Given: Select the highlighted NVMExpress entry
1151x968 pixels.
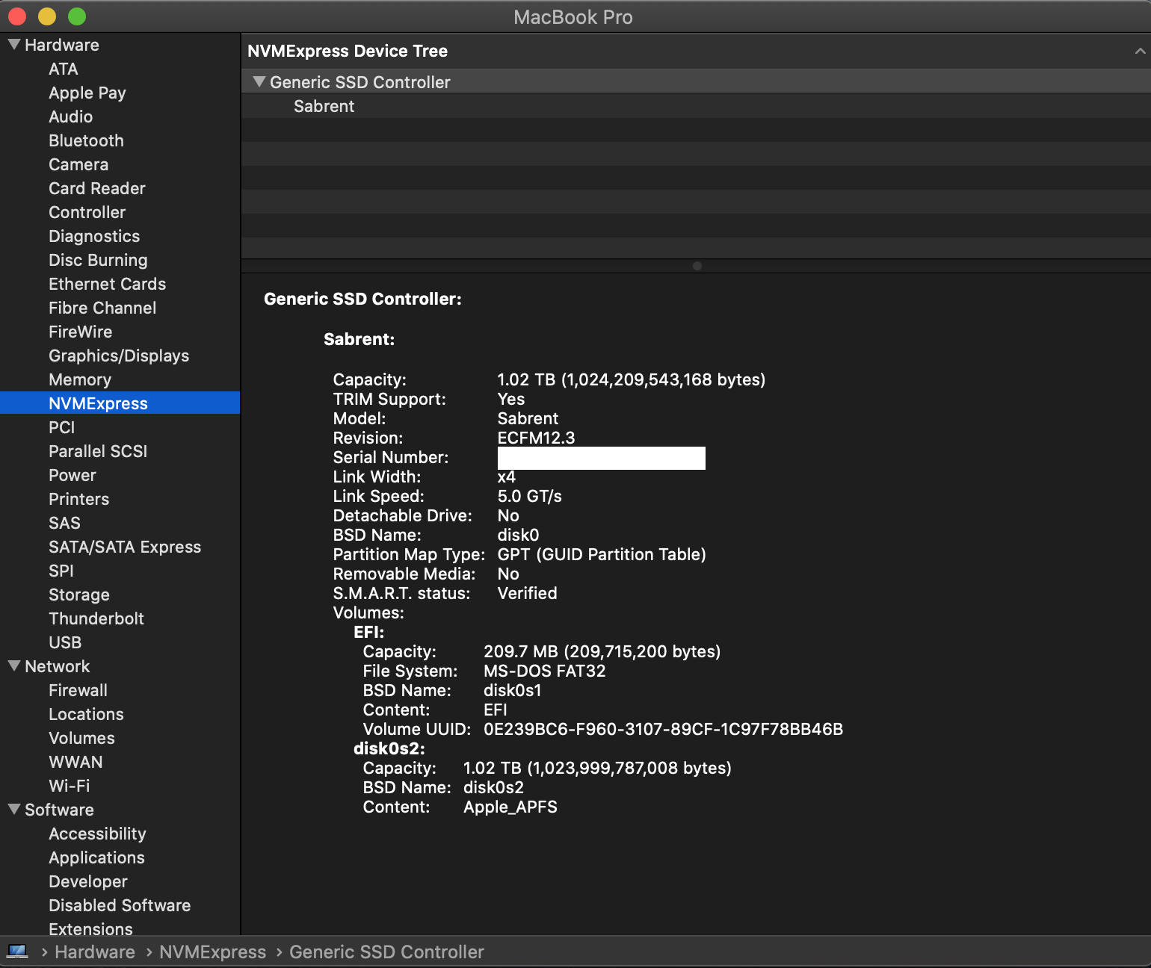Looking at the screenshot, I should tap(120, 403).
